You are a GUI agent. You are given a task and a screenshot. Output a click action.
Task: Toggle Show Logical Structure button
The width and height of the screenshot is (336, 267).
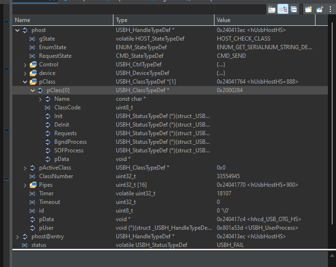tap(283, 9)
